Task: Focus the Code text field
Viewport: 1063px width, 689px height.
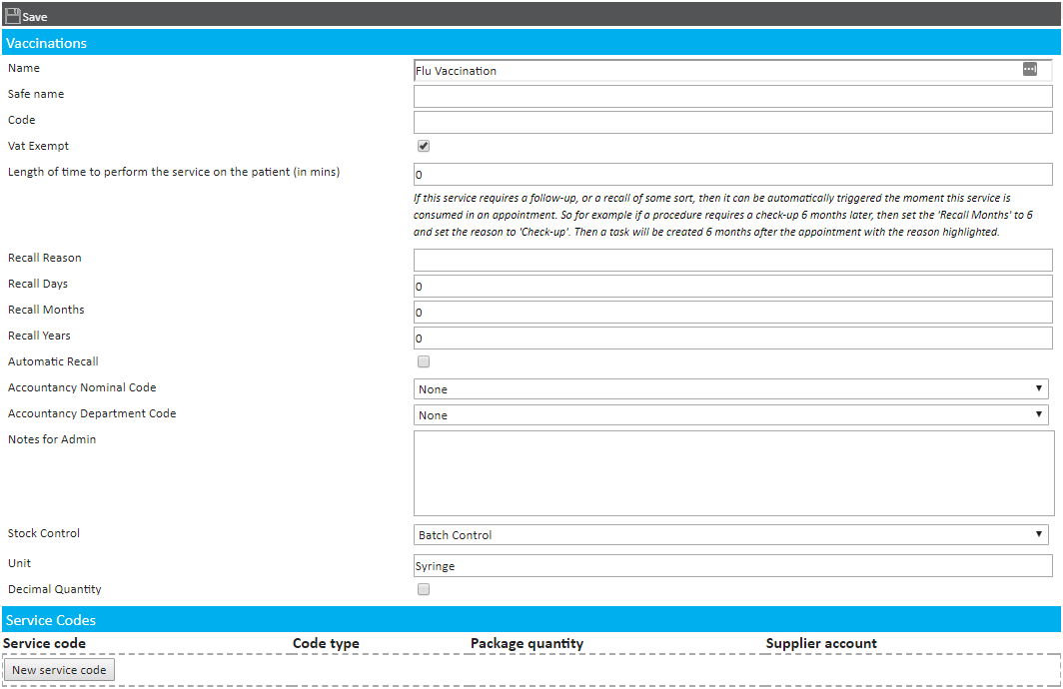Action: coord(732,122)
